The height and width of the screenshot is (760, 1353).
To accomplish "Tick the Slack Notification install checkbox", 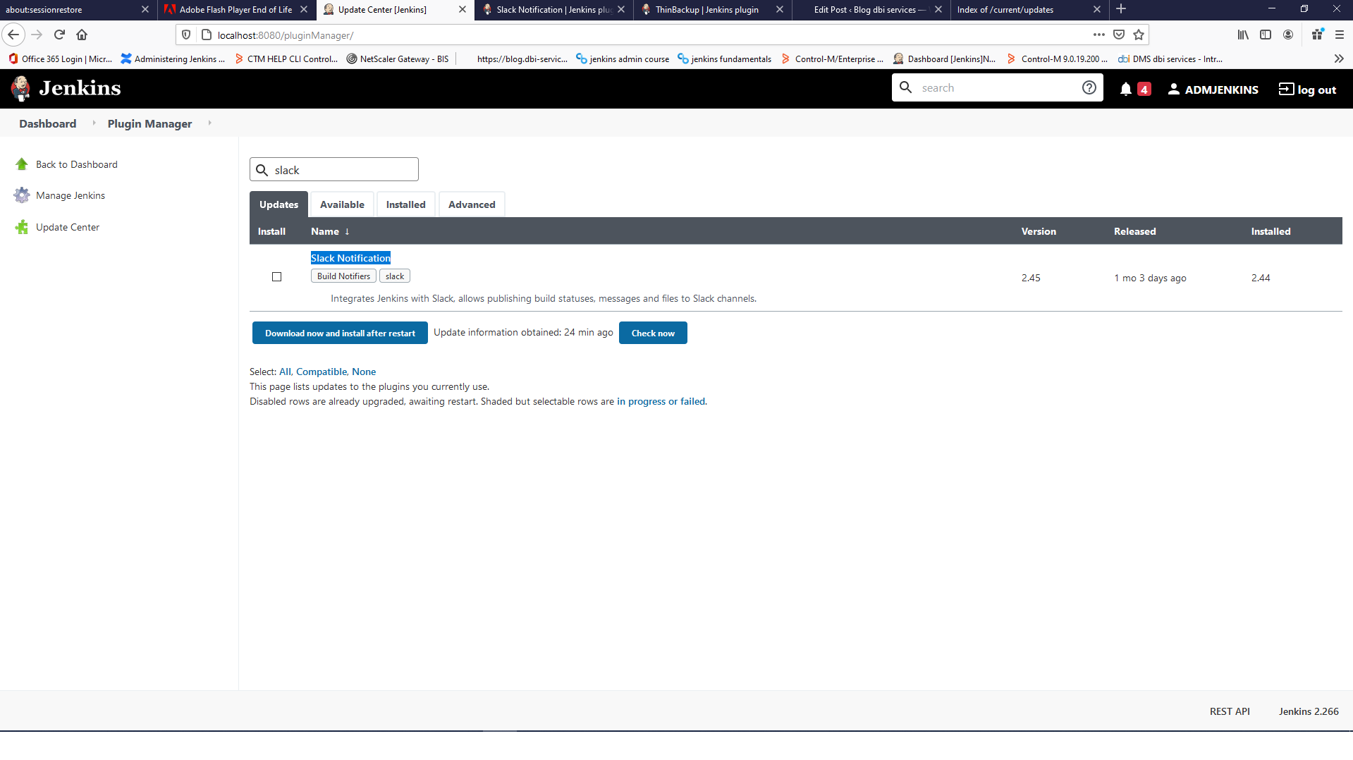I will (277, 277).
